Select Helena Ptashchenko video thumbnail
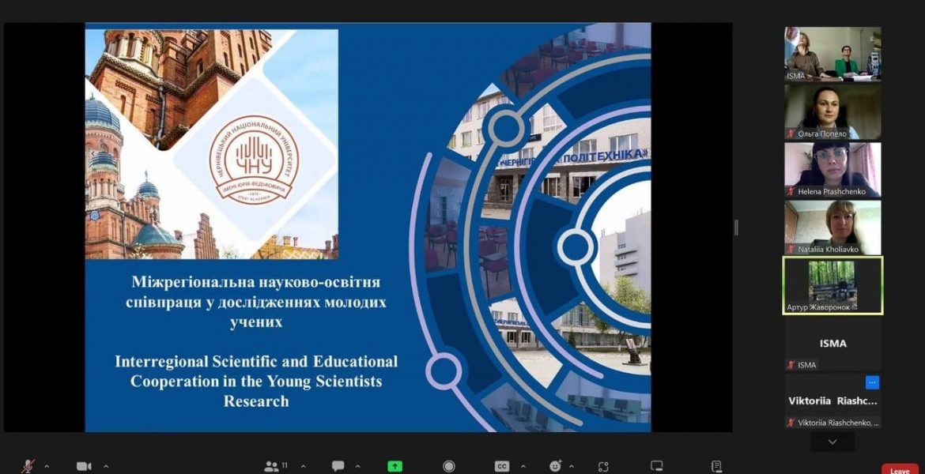 pyautogui.click(x=832, y=169)
